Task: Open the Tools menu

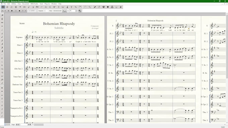Action: (x=41, y=4)
